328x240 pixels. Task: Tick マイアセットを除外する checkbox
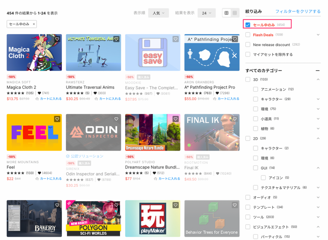coord(248,54)
